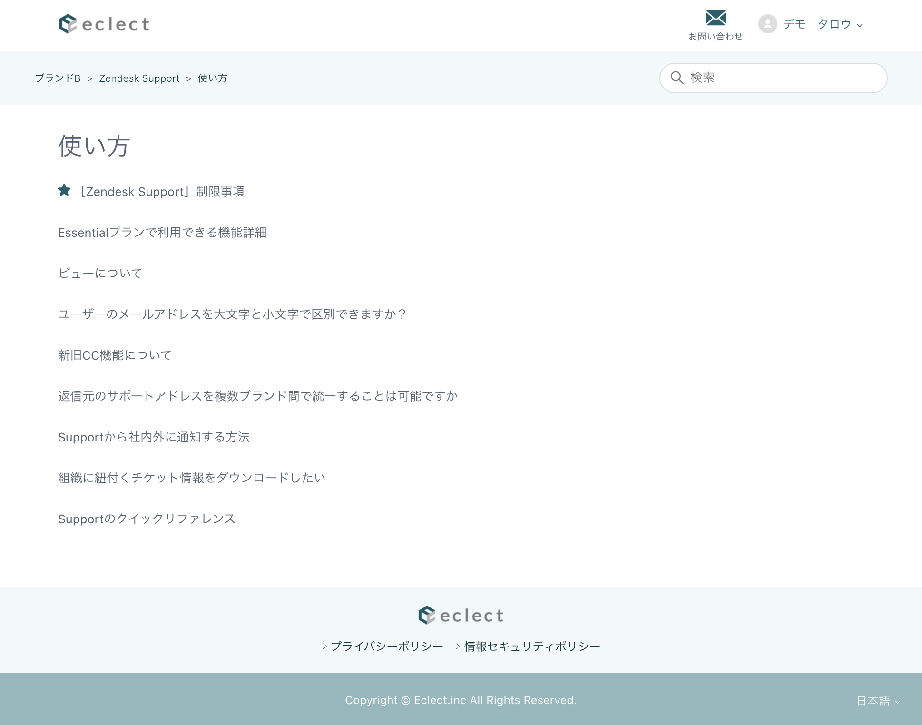This screenshot has height=725, width=922.
Task: Select the 使い方 breadcrumb item
Action: click(213, 78)
